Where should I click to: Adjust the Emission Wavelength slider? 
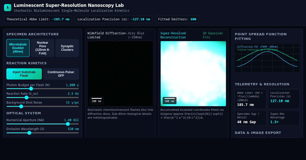43,133
